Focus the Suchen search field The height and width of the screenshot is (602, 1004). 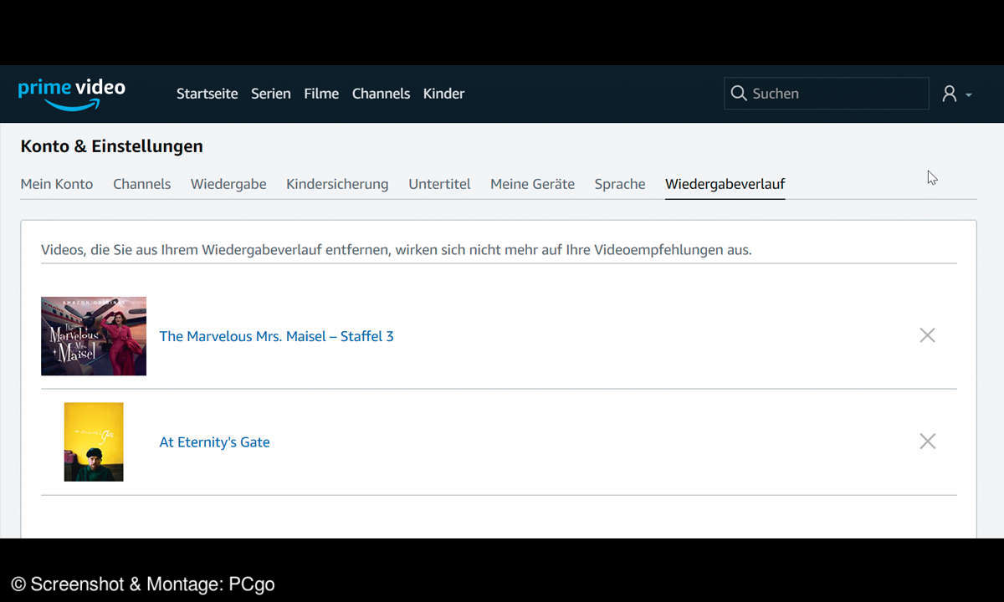point(827,94)
